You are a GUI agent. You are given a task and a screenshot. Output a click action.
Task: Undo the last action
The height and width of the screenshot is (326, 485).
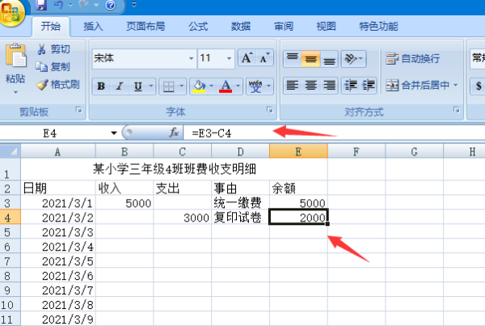tap(58, 5)
